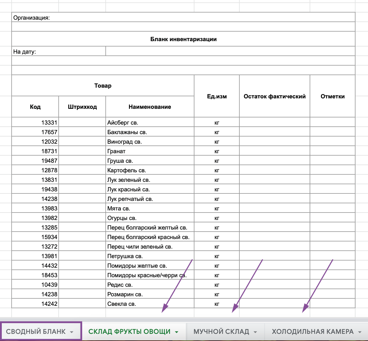Screen dimensions: 368x341
Task: Expand the СКЛАД ФРУКТЫ ОВОЩИ tab dropdown arrow
Action: coord(177,332)
